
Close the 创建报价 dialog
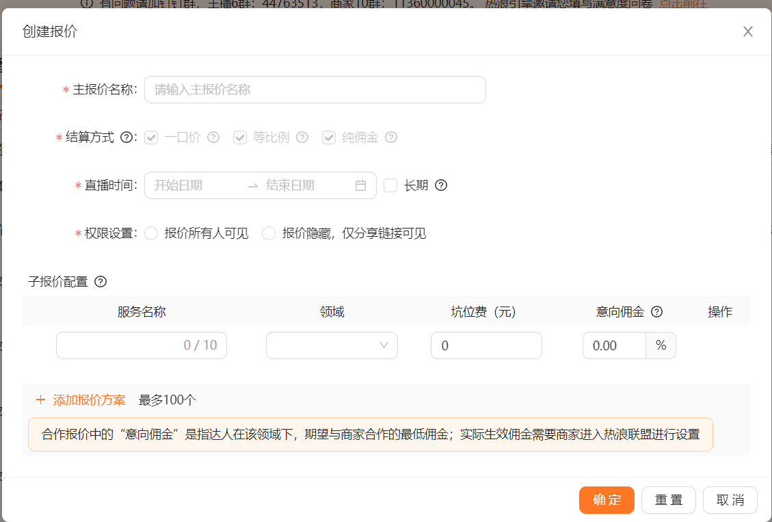(748, 31)
